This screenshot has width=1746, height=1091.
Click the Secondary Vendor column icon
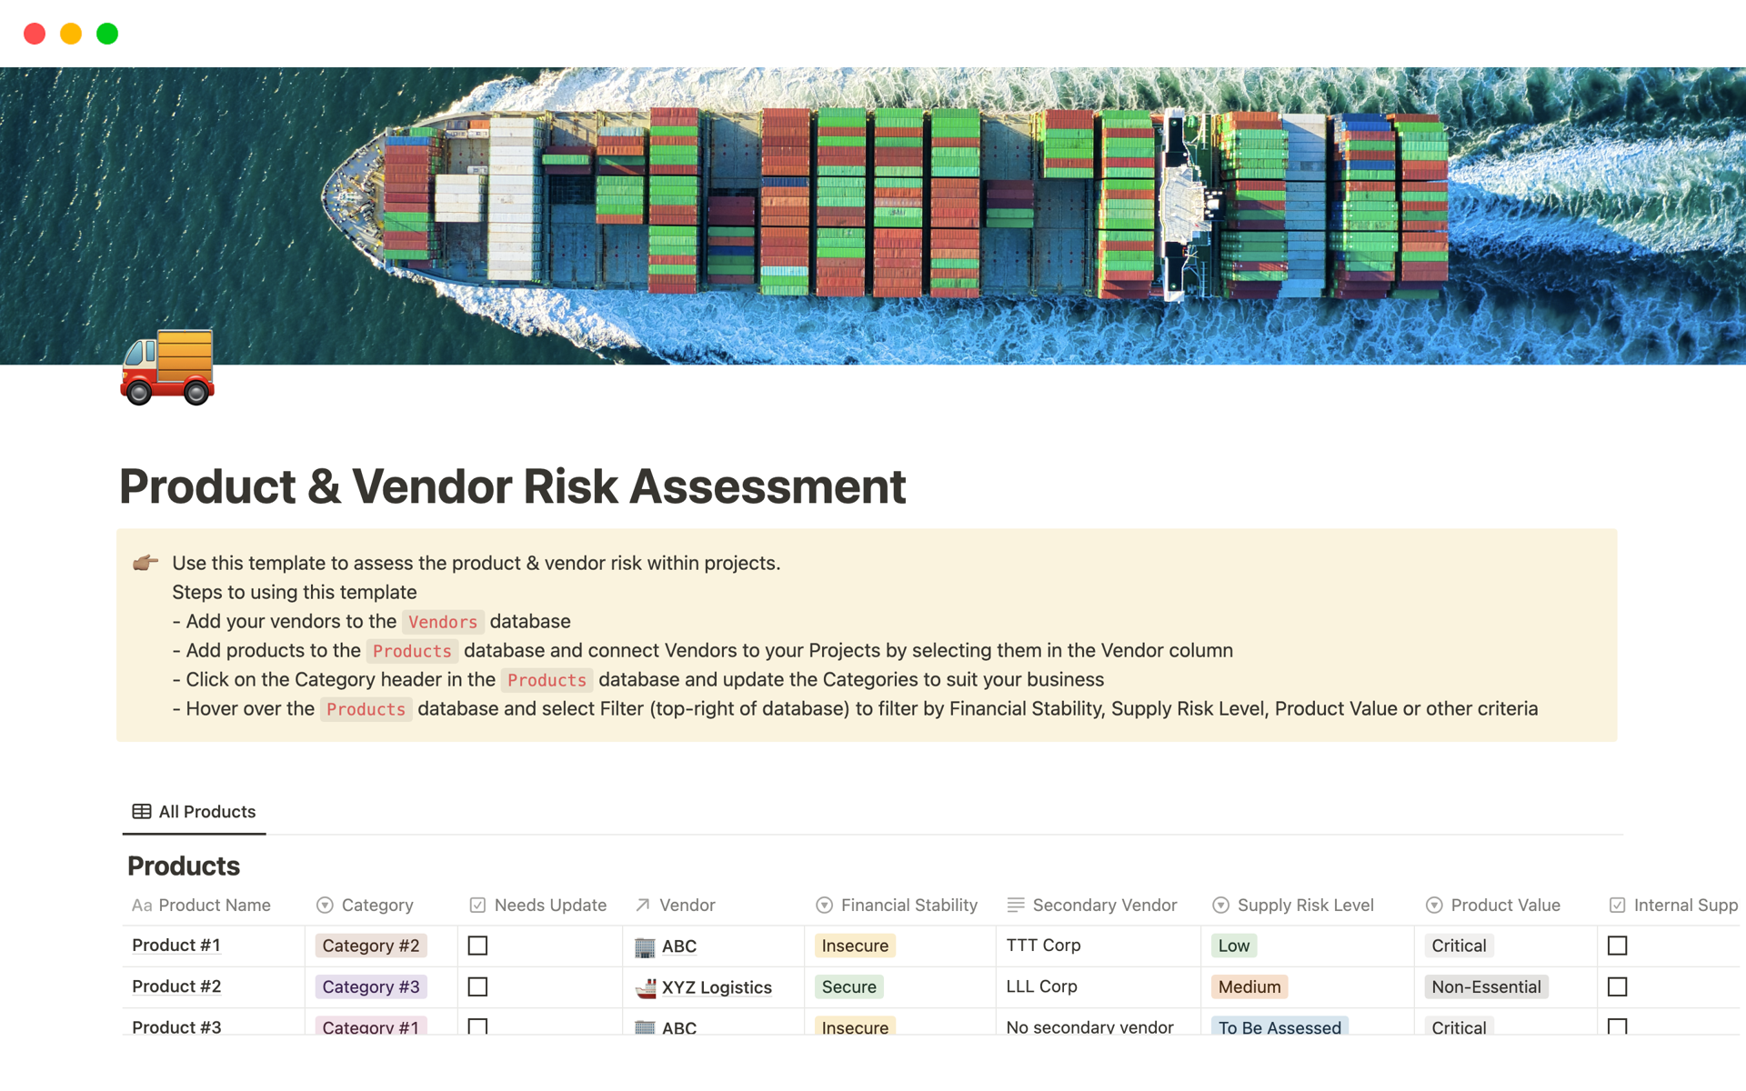pyautogui.click(x=1016, y=903)
